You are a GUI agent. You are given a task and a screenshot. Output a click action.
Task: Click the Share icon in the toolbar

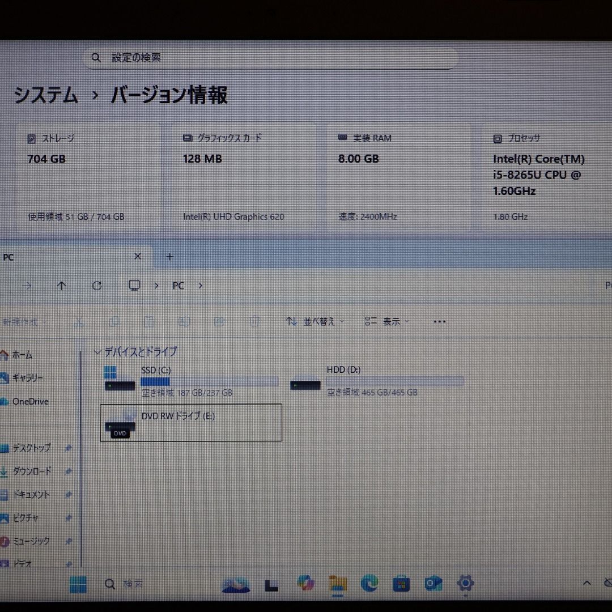pos(219,321)
